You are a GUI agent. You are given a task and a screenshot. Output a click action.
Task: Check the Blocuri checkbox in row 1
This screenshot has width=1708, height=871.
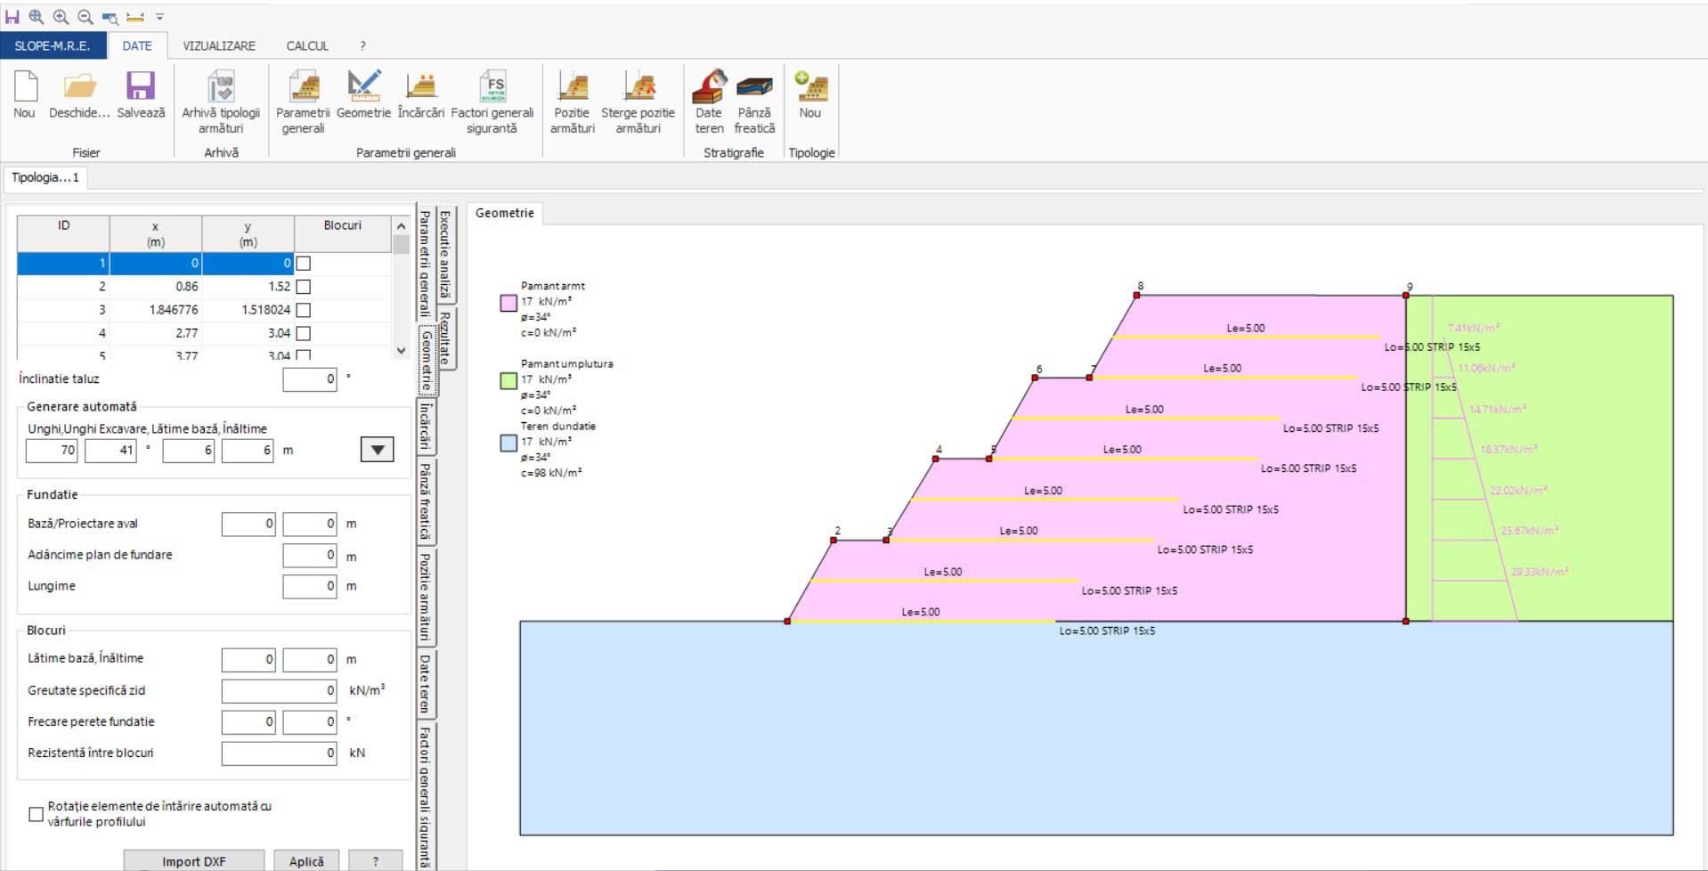(304, 264)
